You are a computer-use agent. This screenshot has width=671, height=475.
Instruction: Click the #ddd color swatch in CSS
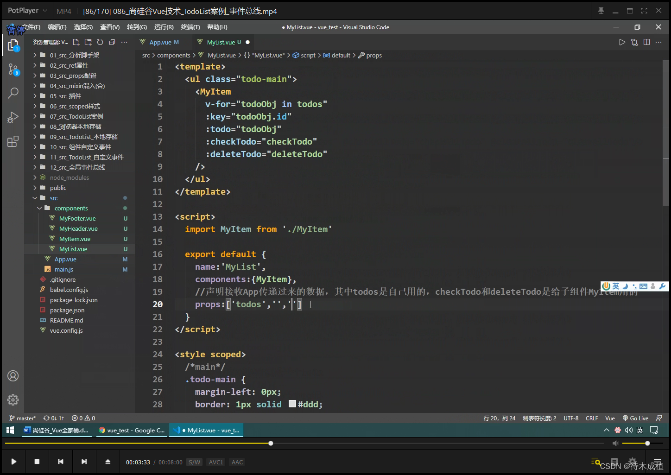point(292,404)
